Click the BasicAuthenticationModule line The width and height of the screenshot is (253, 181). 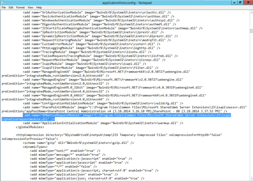99,16
